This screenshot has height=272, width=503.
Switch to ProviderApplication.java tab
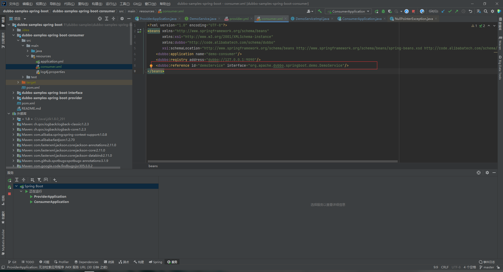[158, 19]
